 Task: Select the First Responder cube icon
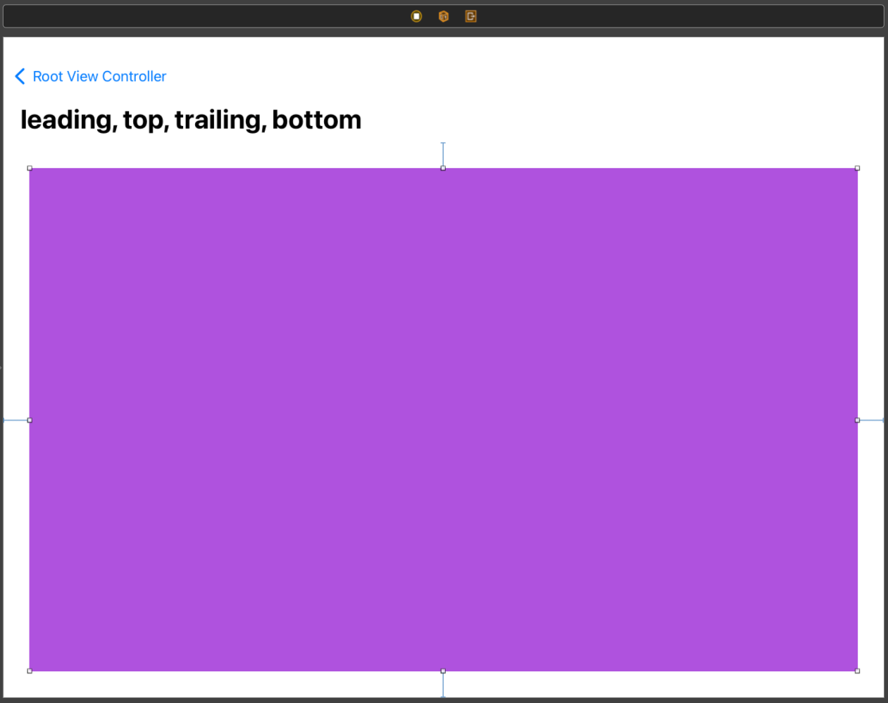click(x=444, y=16)
